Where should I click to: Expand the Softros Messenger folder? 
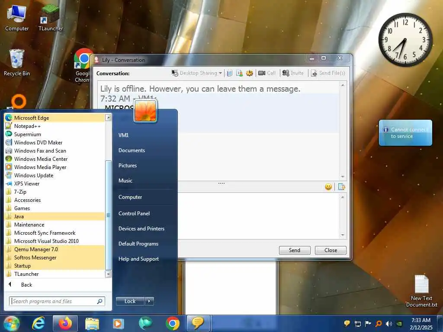(55, 257)
